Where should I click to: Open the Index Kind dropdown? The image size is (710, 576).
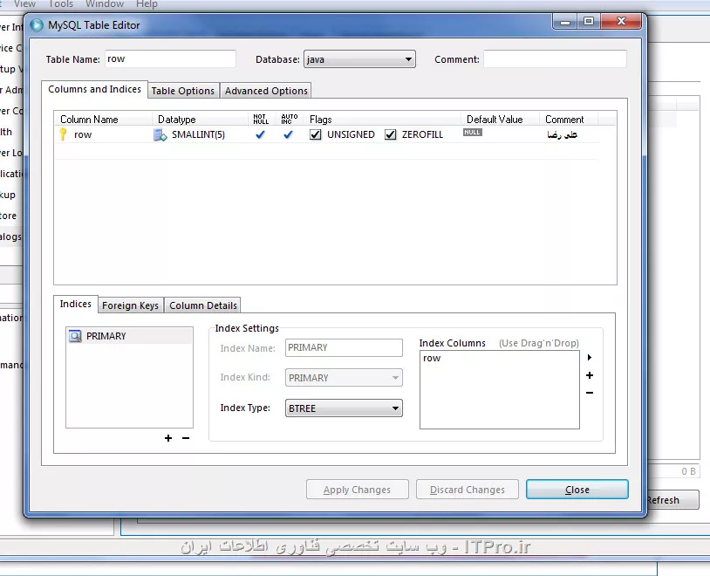(344, 378)
